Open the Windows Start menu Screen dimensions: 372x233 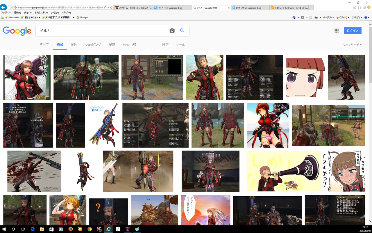tap(4, 229)
